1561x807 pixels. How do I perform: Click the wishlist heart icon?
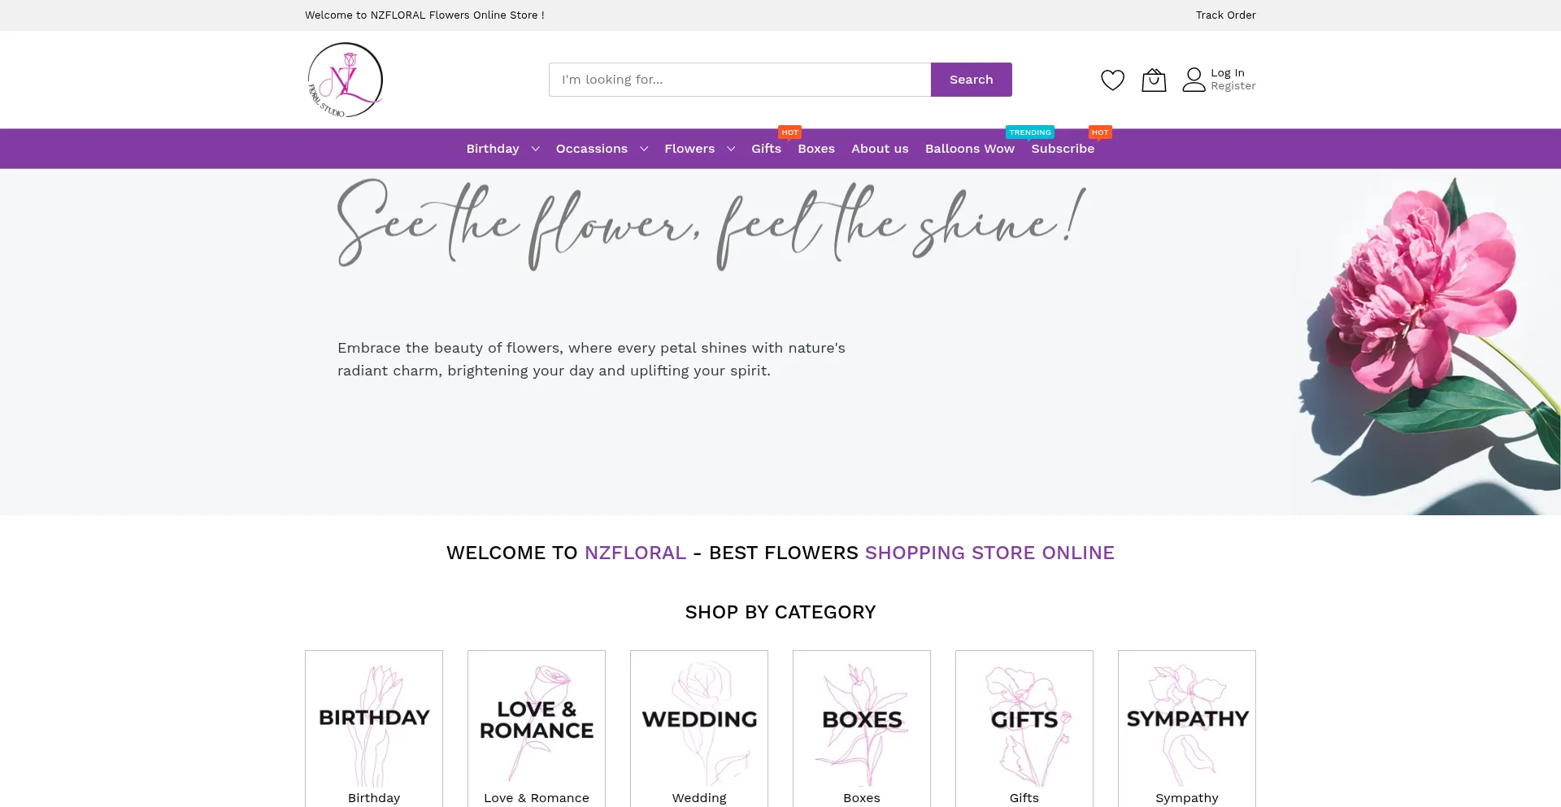point(1112,80)
